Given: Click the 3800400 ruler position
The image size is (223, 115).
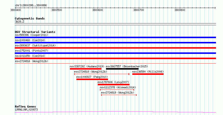Looking at the screenshot, I should coord(16,10).
